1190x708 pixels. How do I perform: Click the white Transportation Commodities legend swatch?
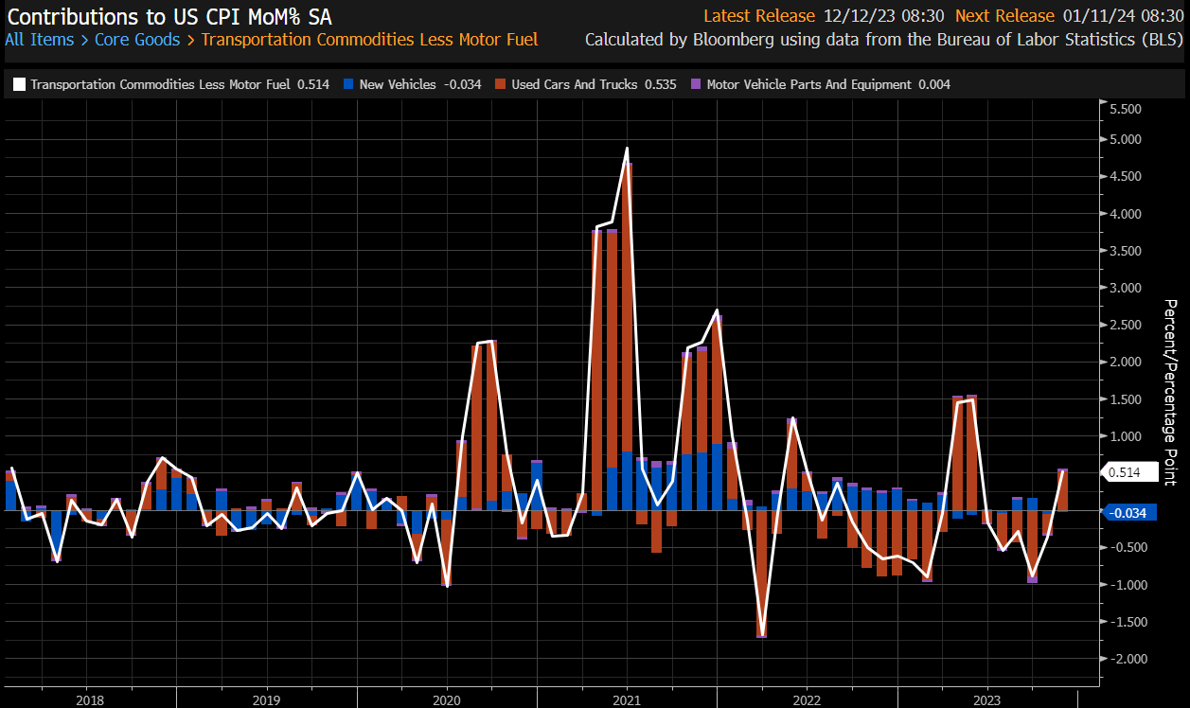[x=19, y=85]
